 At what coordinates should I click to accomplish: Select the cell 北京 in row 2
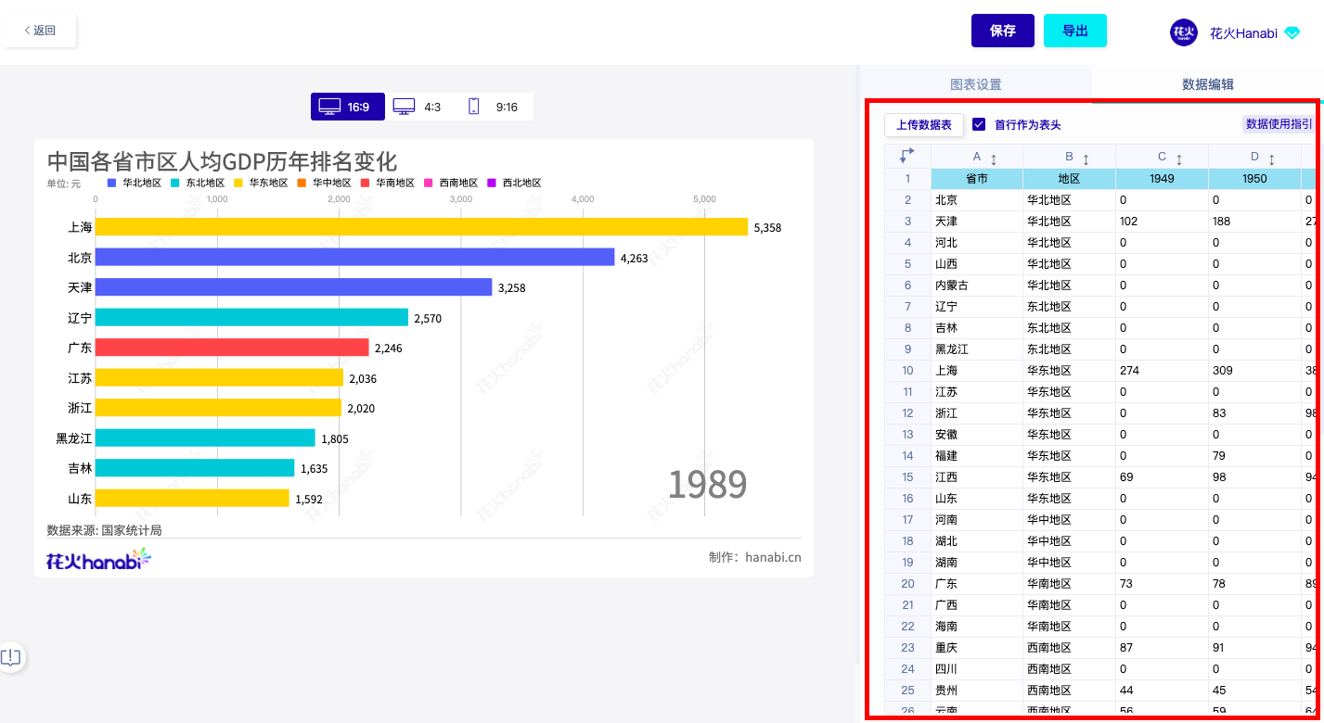(x=976, y=200)
